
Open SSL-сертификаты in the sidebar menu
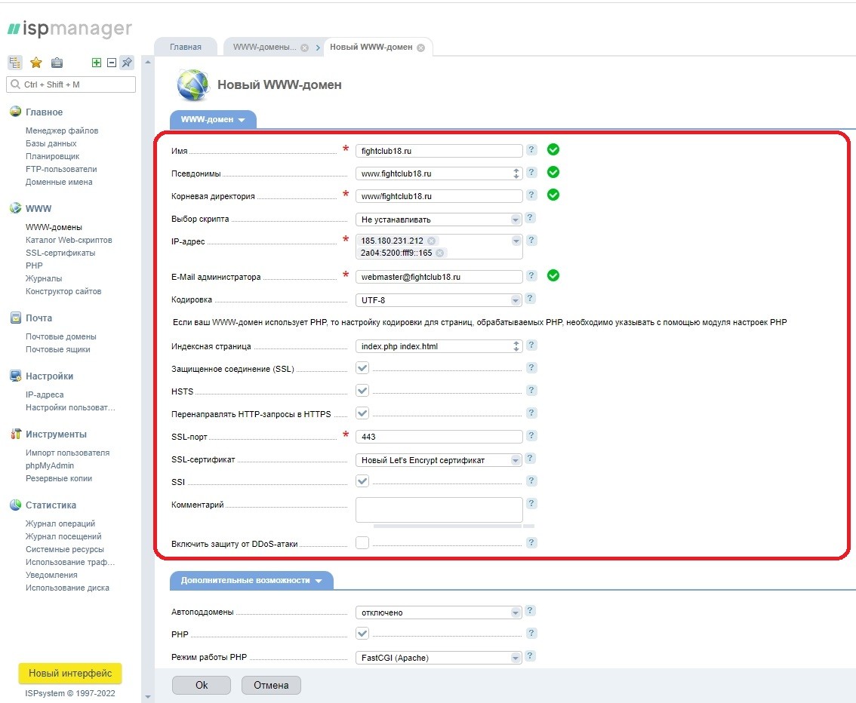(x=60, y=253)
